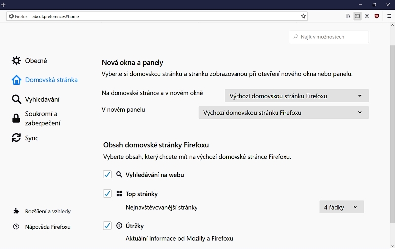
Task: Click the scrollbar up arrow
Action: pos(392,25)
